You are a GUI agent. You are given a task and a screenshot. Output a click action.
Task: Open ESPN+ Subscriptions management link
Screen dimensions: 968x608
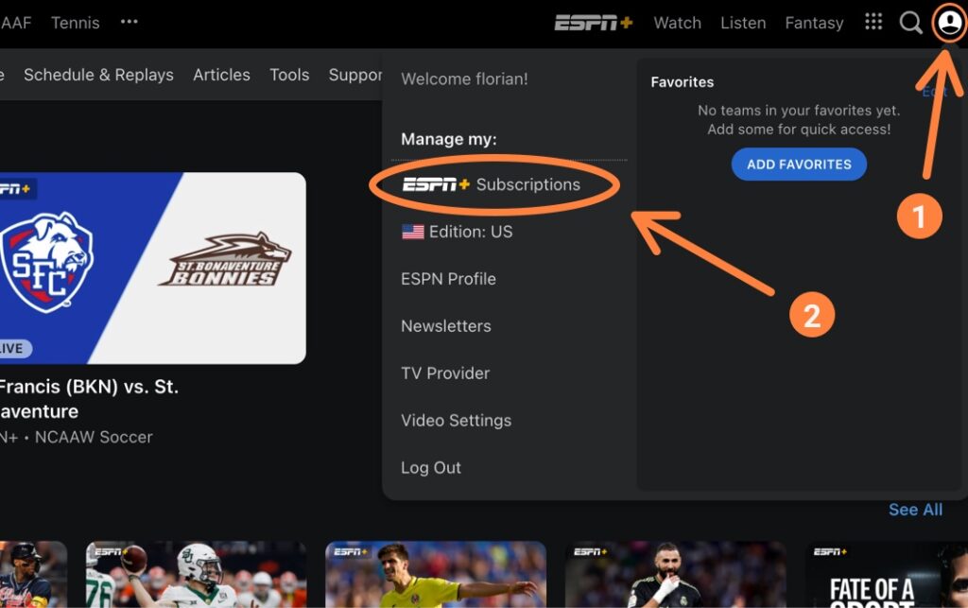coord(492,184)
